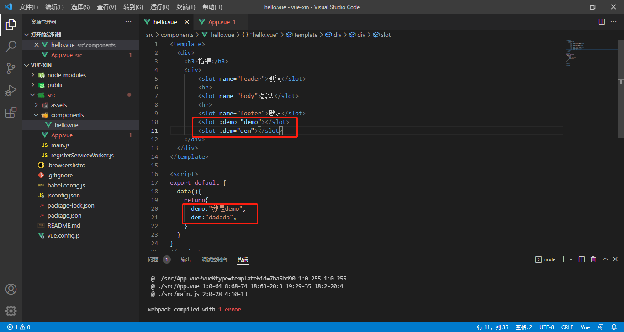
Task: Open errors and warnings status indicator
Action: (19, 327)
